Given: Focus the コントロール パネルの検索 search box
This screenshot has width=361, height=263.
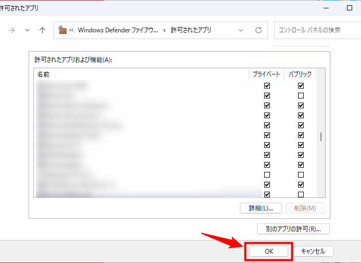Looking at the screenshot, I should click(x=317, y=30).
